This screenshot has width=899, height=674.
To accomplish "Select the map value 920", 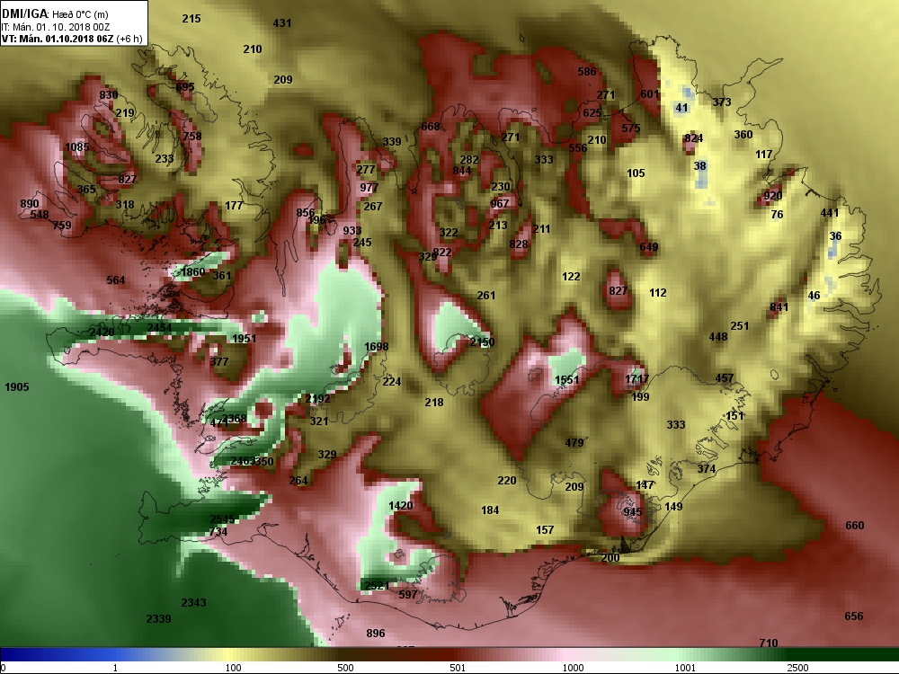I will tap(773, 196).
